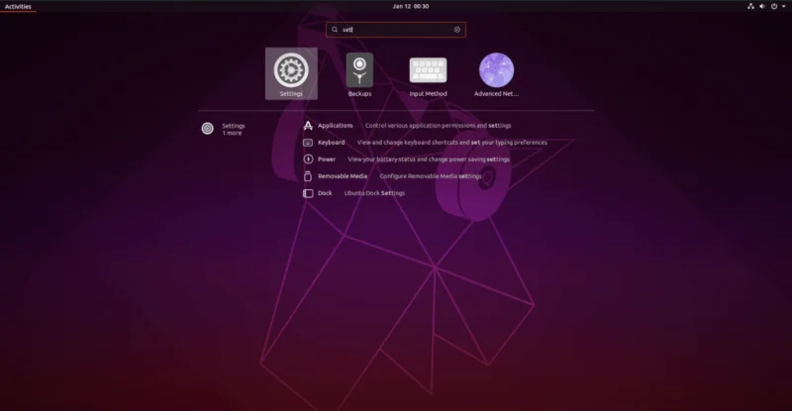
Task: Select 'Configure Removable Media settings' description
Action: [x=431, y=176]
